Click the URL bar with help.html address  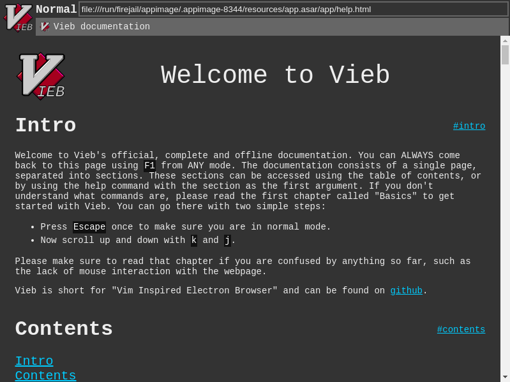click(x=293, y=9)
